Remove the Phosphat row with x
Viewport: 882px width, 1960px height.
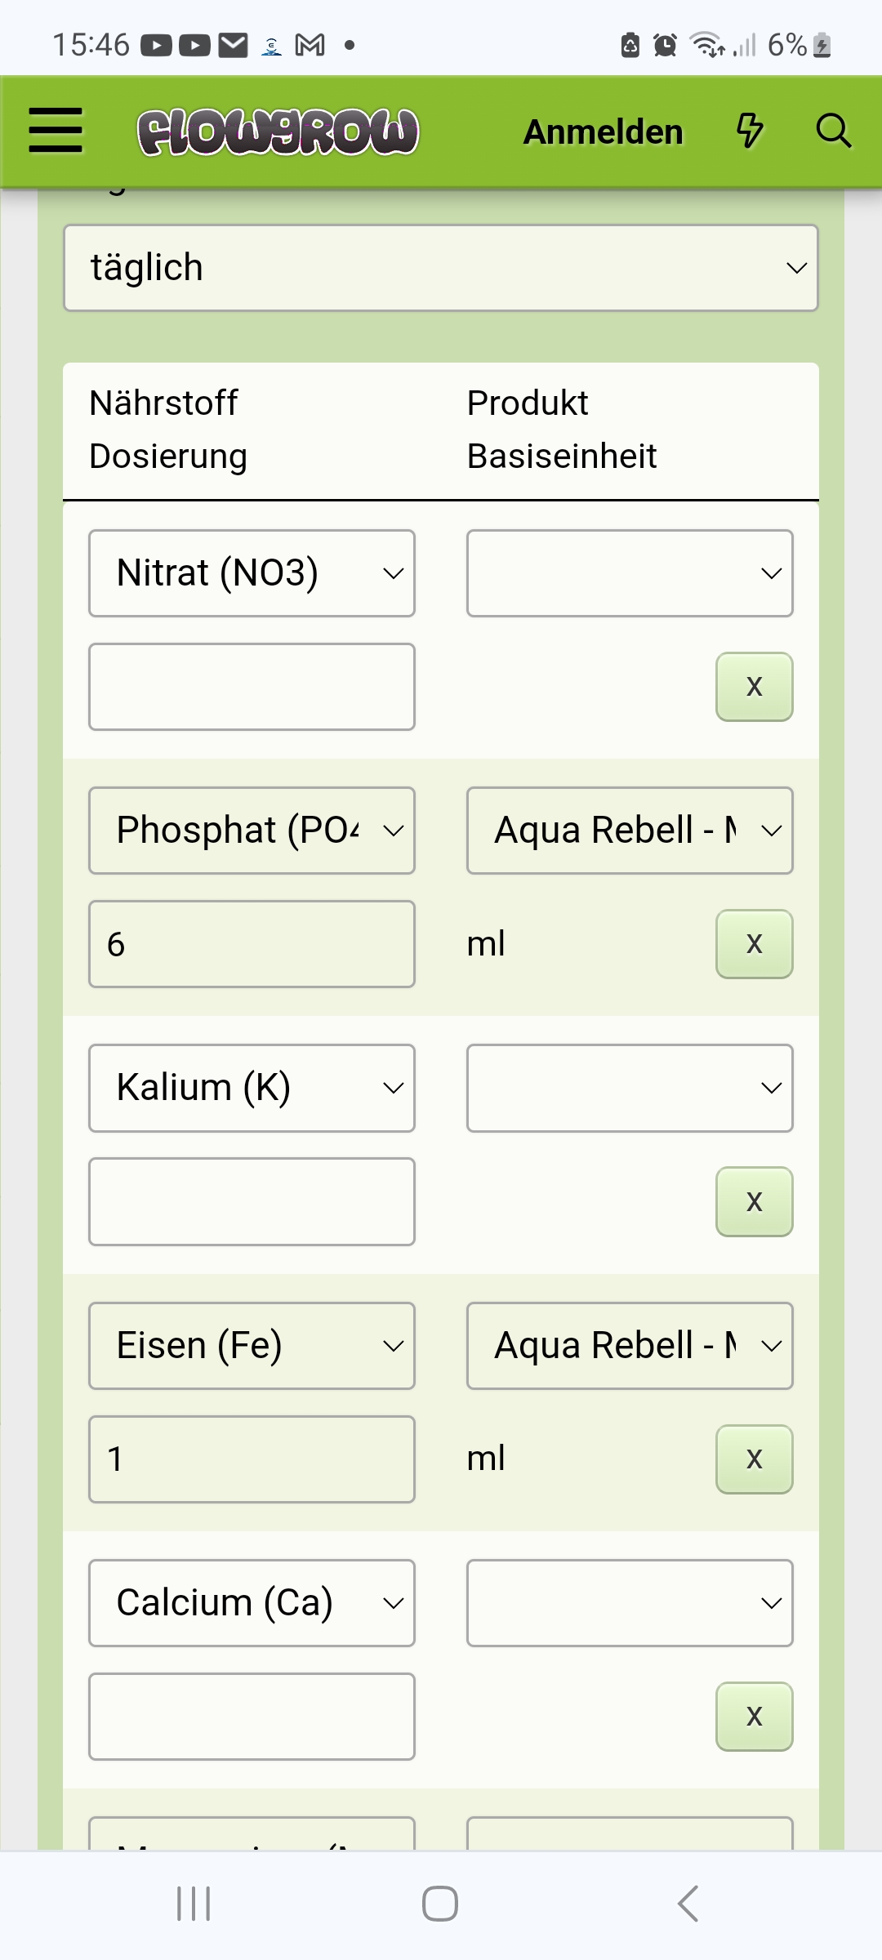tap(754, 944)
